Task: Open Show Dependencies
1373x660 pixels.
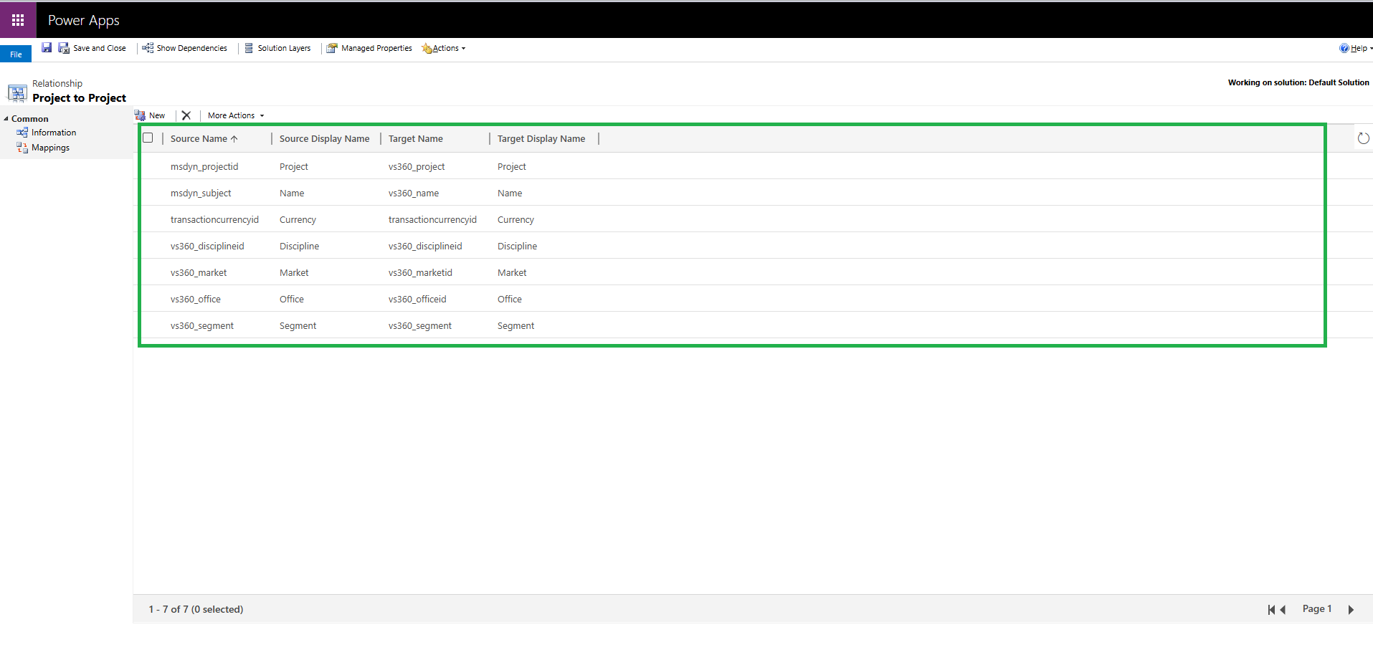Action: tap(185, 48)
